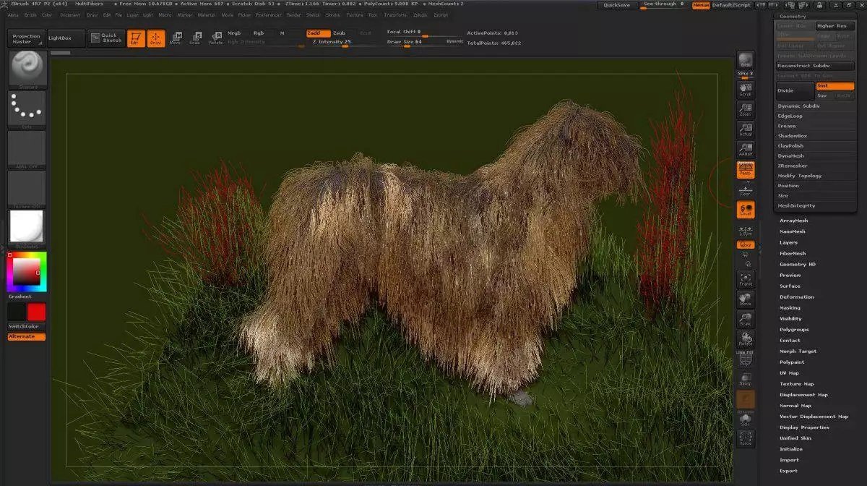Viewport: 867px width, 486px height.
Task: Click the Solo icon
Action: (x=746, y=420)
